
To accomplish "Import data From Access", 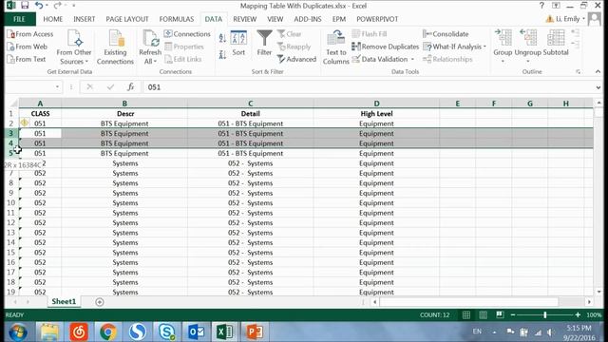I will click(x=30, y=34).
